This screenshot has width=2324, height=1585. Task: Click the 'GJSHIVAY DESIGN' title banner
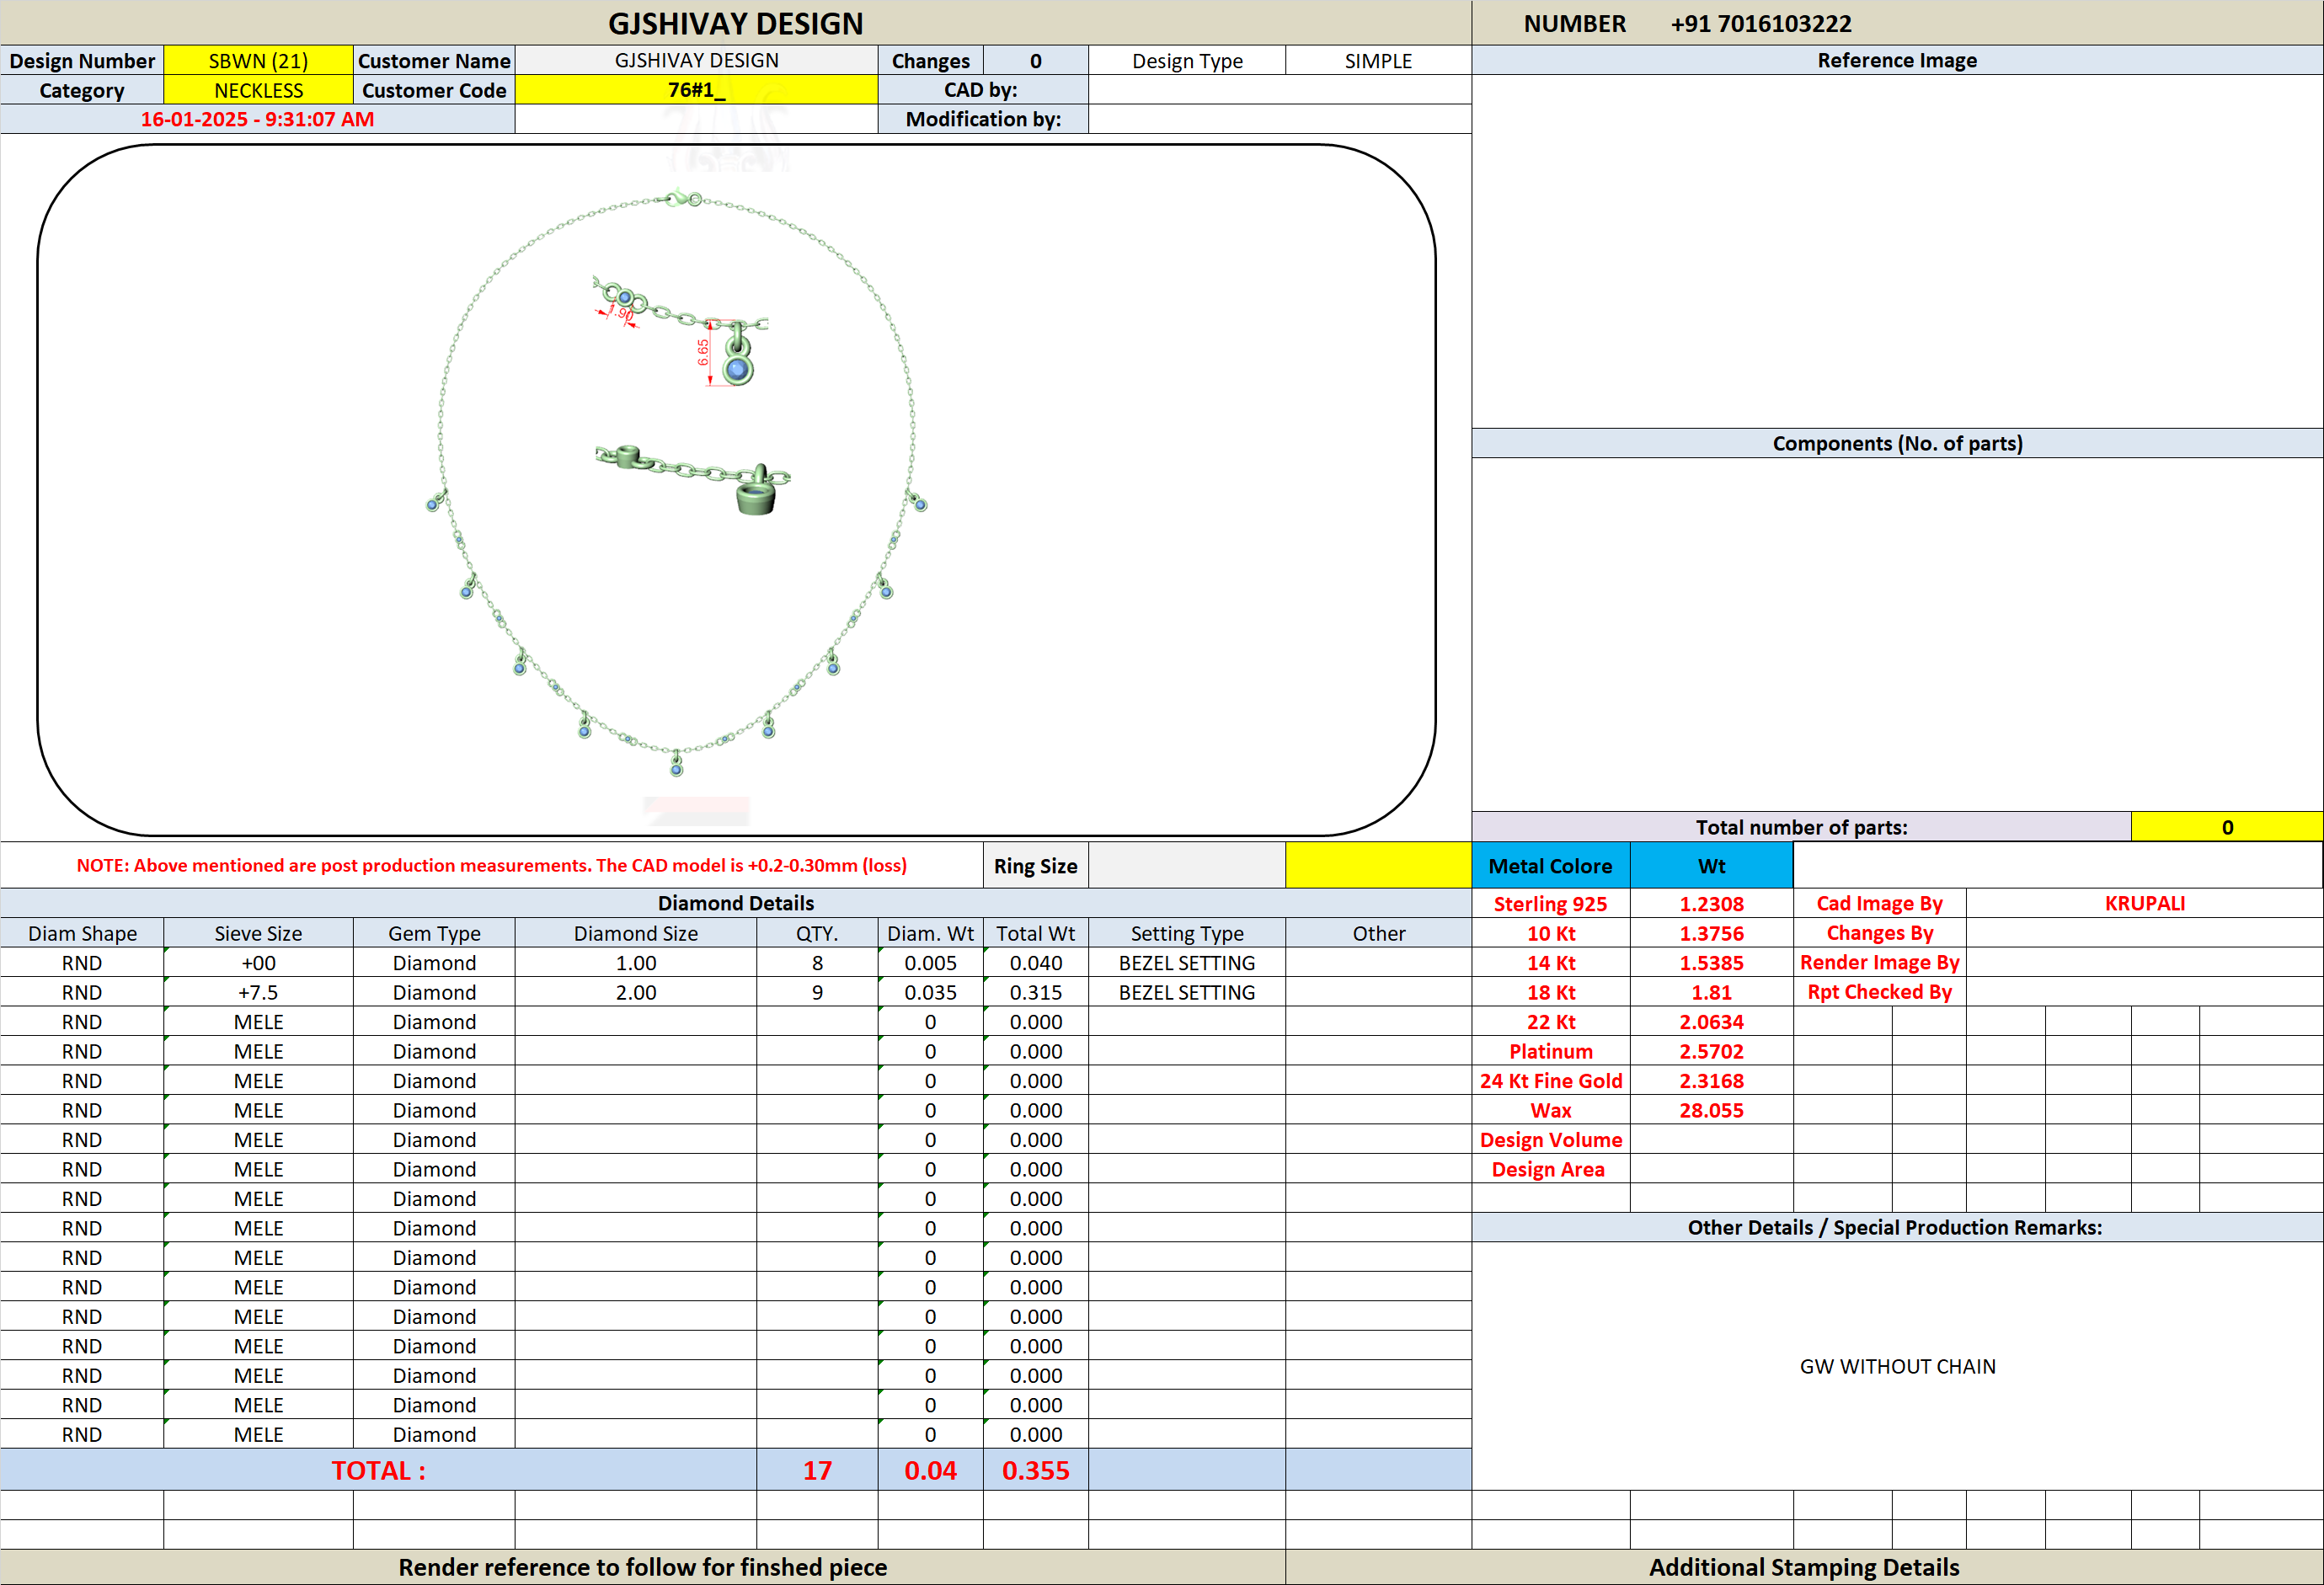pos(735,24)
